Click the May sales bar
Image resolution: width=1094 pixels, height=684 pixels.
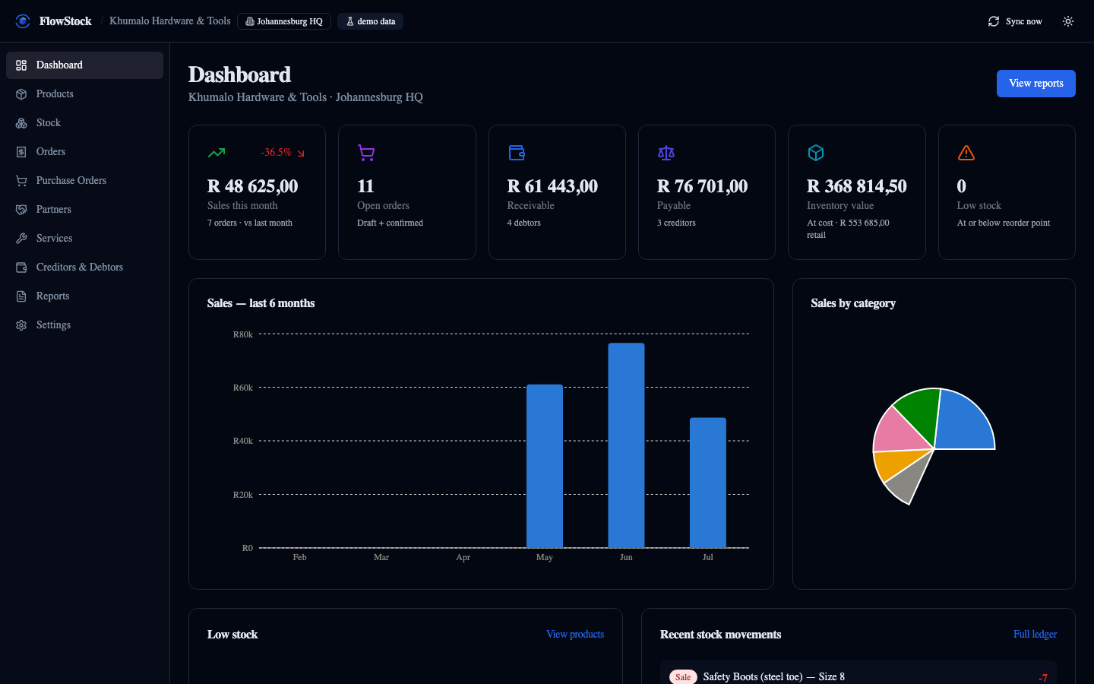coord(545,466)
